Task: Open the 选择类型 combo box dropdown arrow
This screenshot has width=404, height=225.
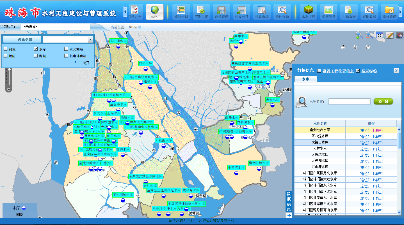Action: coord(90,40)
